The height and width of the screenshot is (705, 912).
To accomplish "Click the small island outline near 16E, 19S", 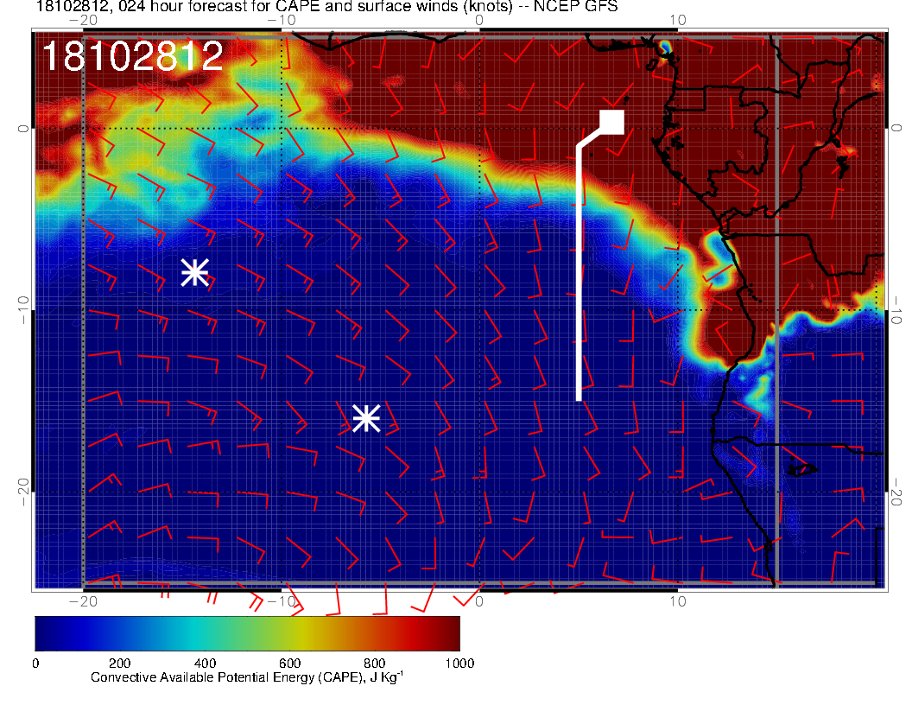I will coord(803,469).
